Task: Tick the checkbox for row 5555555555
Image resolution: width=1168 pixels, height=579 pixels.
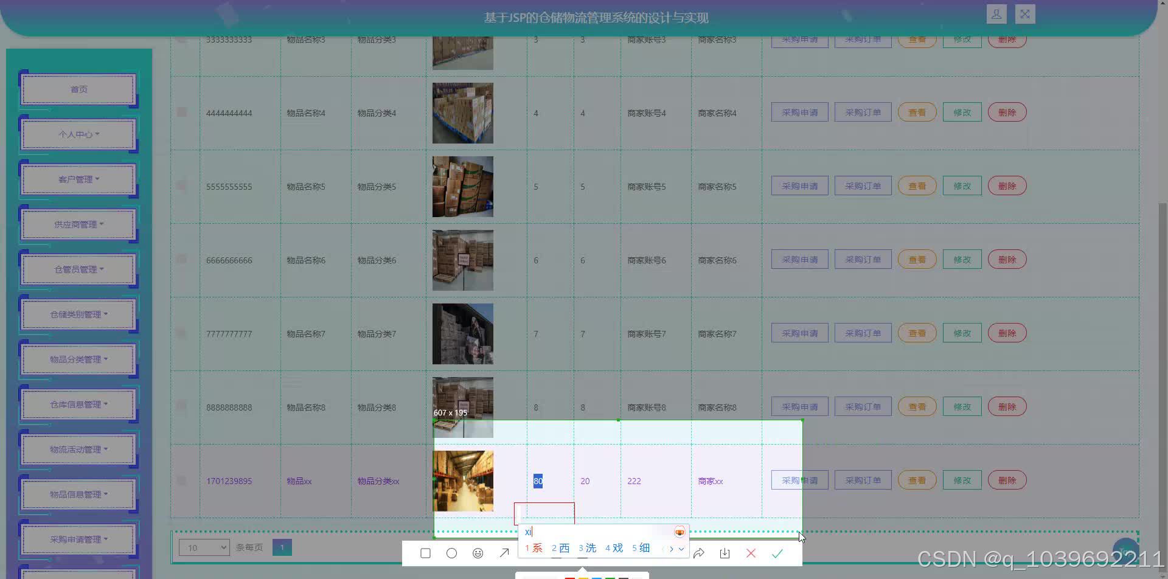Action: click(x=182, y=185)
